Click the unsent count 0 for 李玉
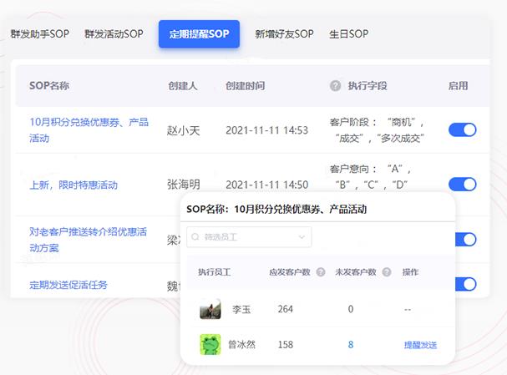This screenshot has height=375, width=507. 351,309
